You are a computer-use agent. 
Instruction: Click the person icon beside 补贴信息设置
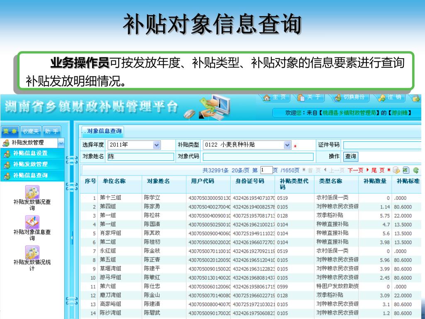coord(7,154)
